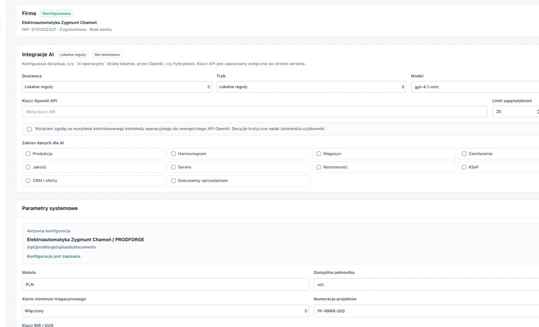Click the Klucz BIR / GUS label
The image size is (539, 327).
[38, 325]
